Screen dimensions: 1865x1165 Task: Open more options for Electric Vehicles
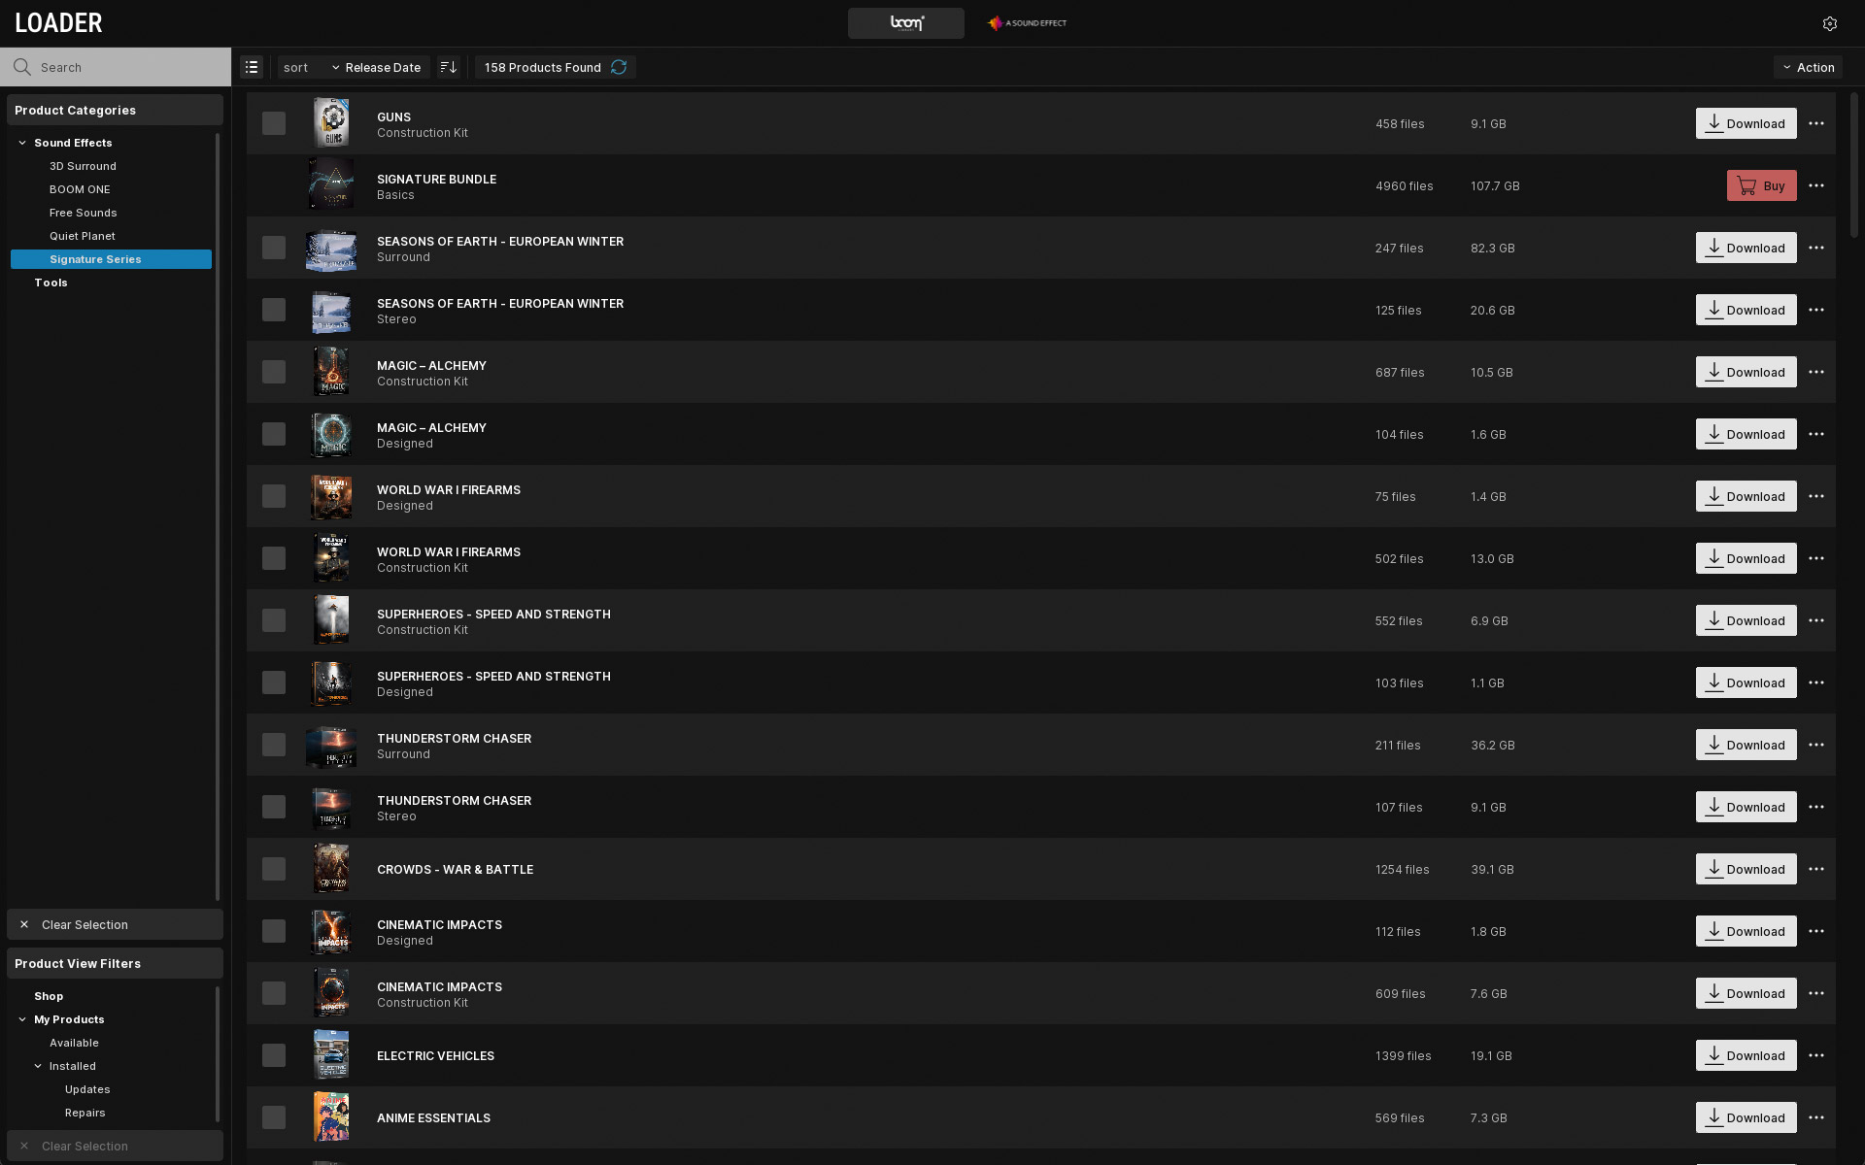1816,1055
